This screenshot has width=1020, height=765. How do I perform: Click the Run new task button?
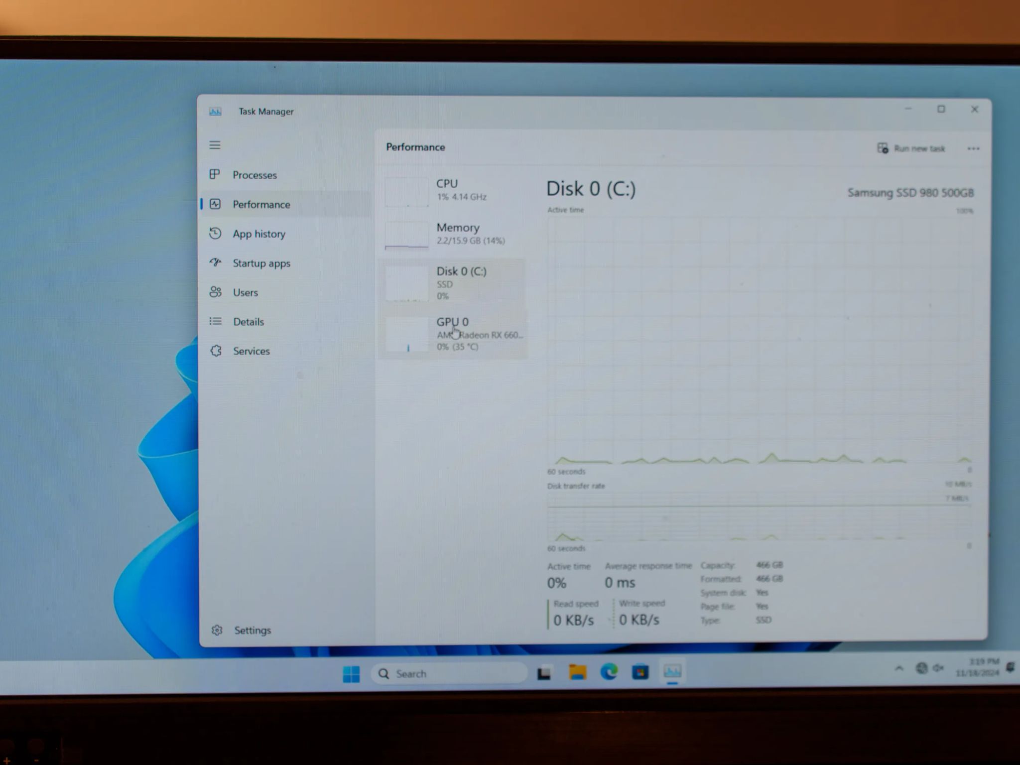[x=911, y=148]
